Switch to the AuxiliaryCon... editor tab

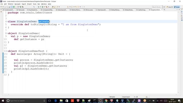[x=33, y=10]
